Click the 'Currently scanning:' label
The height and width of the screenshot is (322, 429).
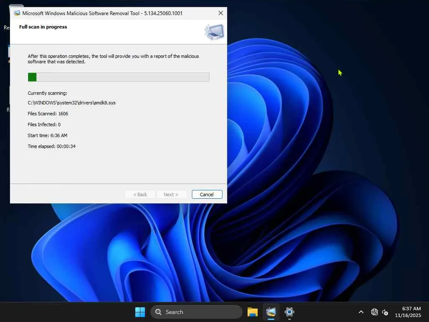[x=47, y=93]
